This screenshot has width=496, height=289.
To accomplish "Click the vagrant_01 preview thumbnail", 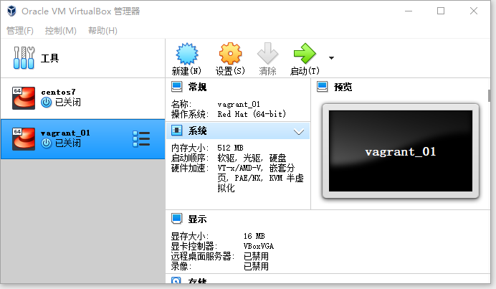I will [x=401, y=151].
